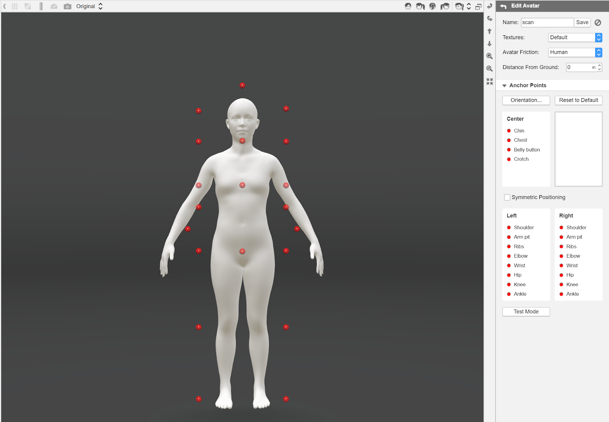
Task: Zoom out with the minus magnifier
Action: [x=489, y=68]
